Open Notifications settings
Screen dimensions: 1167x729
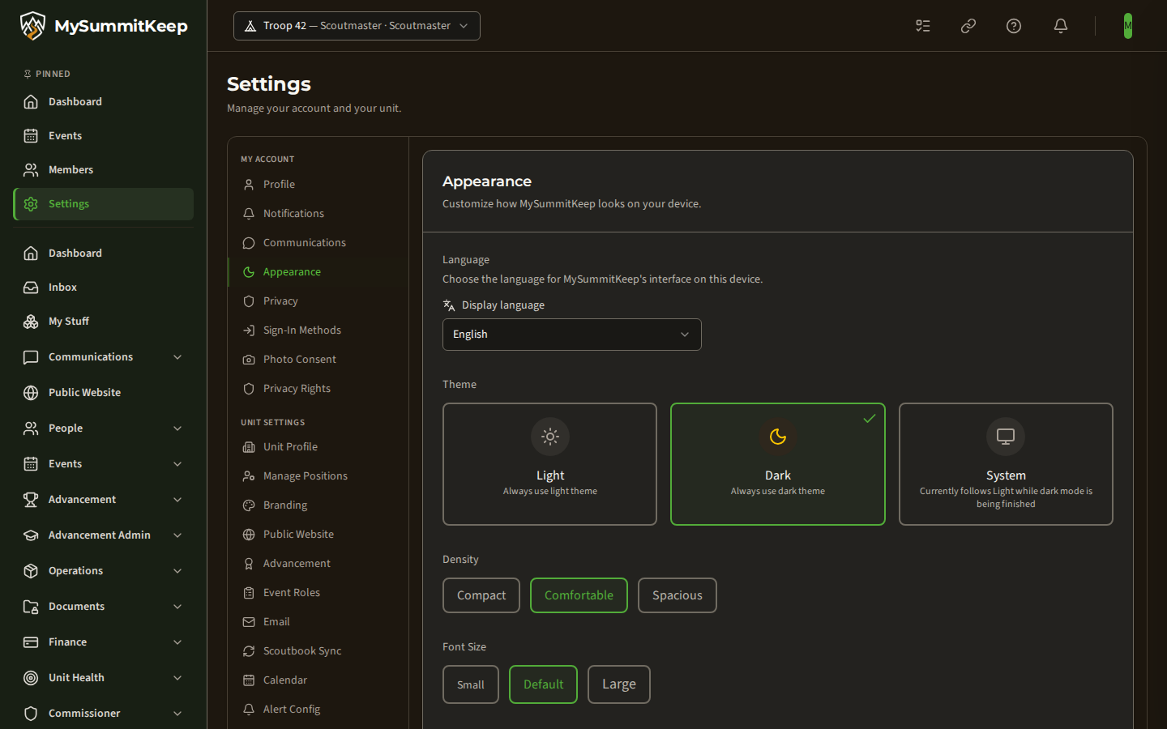[318, 214]
